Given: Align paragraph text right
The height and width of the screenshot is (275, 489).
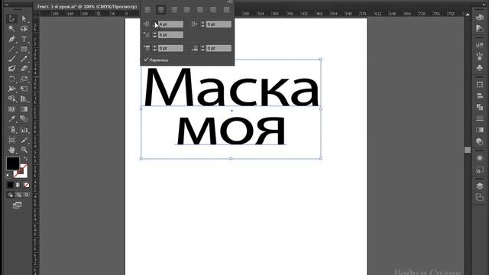Looking at the screenshot, I should click(174, 10).
